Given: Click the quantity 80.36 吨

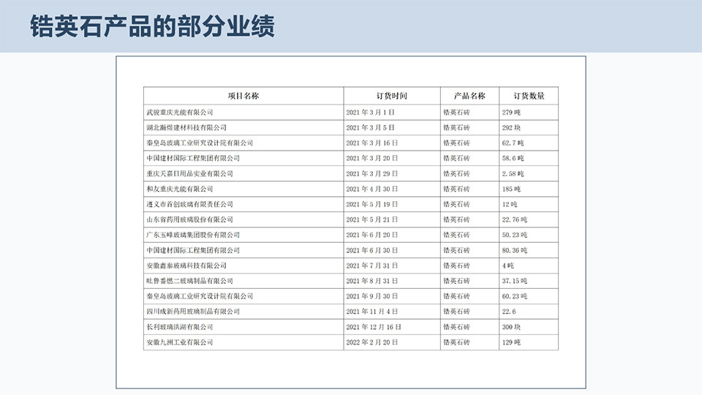Looking at the screenshot, I should [x=515, y=250].
